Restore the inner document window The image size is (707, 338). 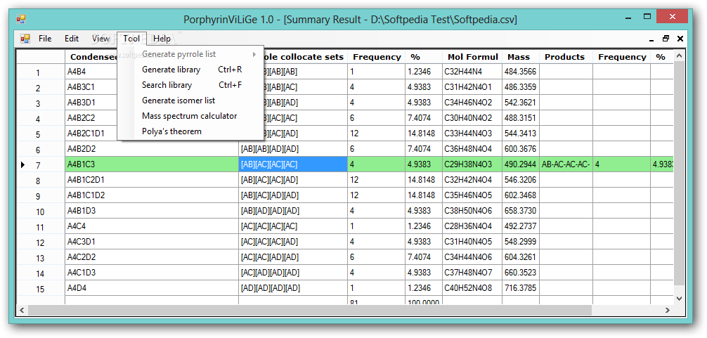(x=666, y=39)
